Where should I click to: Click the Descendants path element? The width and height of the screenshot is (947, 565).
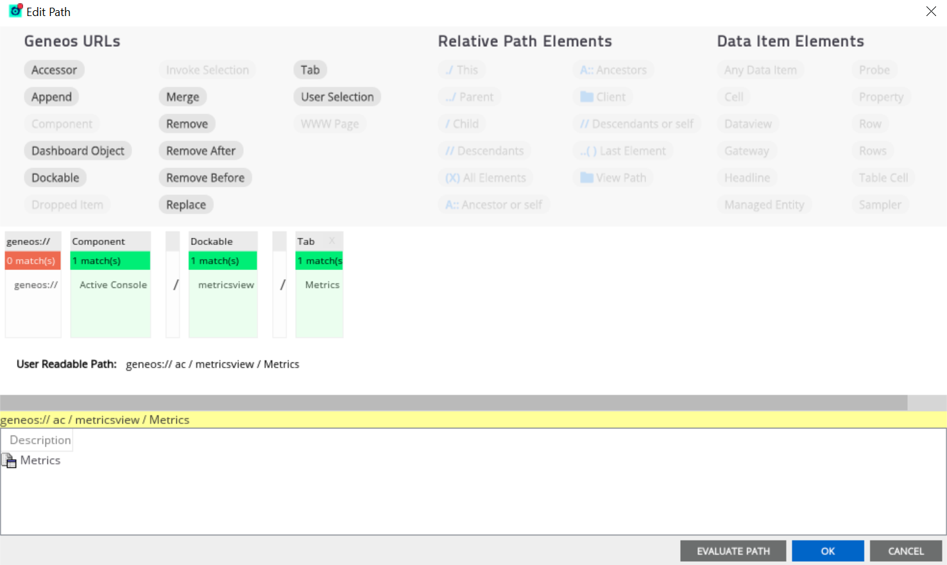484,151
